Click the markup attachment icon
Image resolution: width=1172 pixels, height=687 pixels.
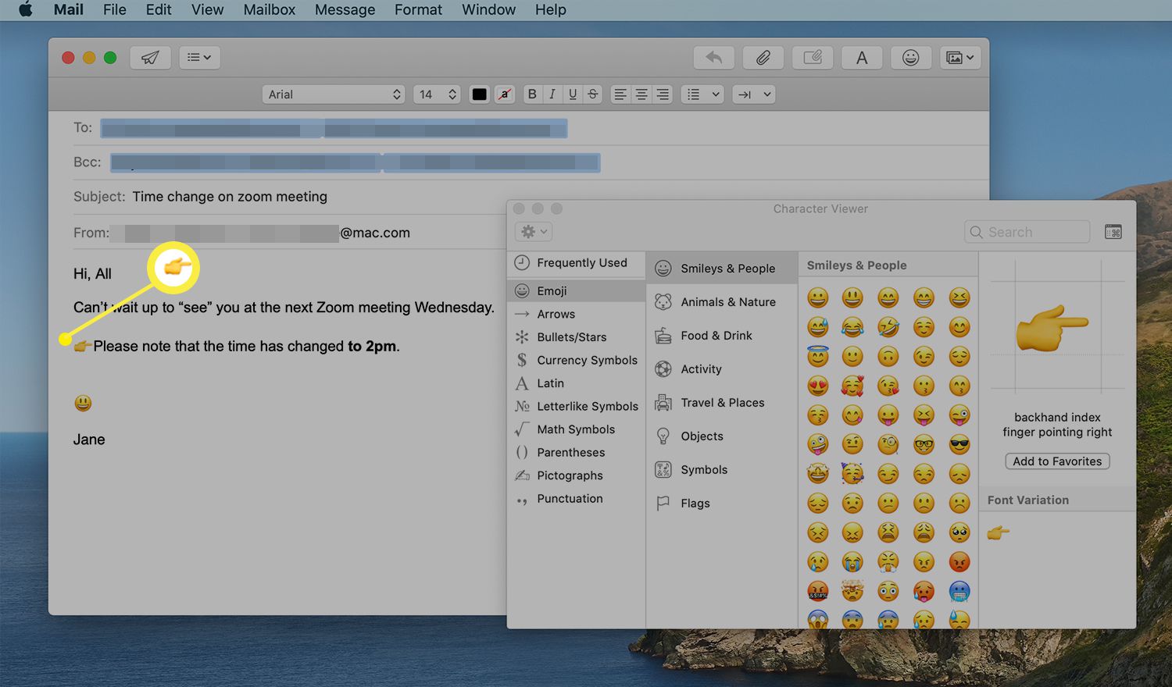[813, 57]
